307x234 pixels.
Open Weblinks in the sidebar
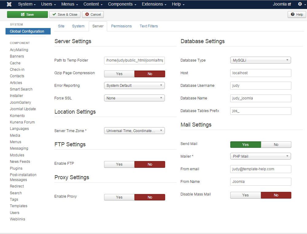click(17, 219)
